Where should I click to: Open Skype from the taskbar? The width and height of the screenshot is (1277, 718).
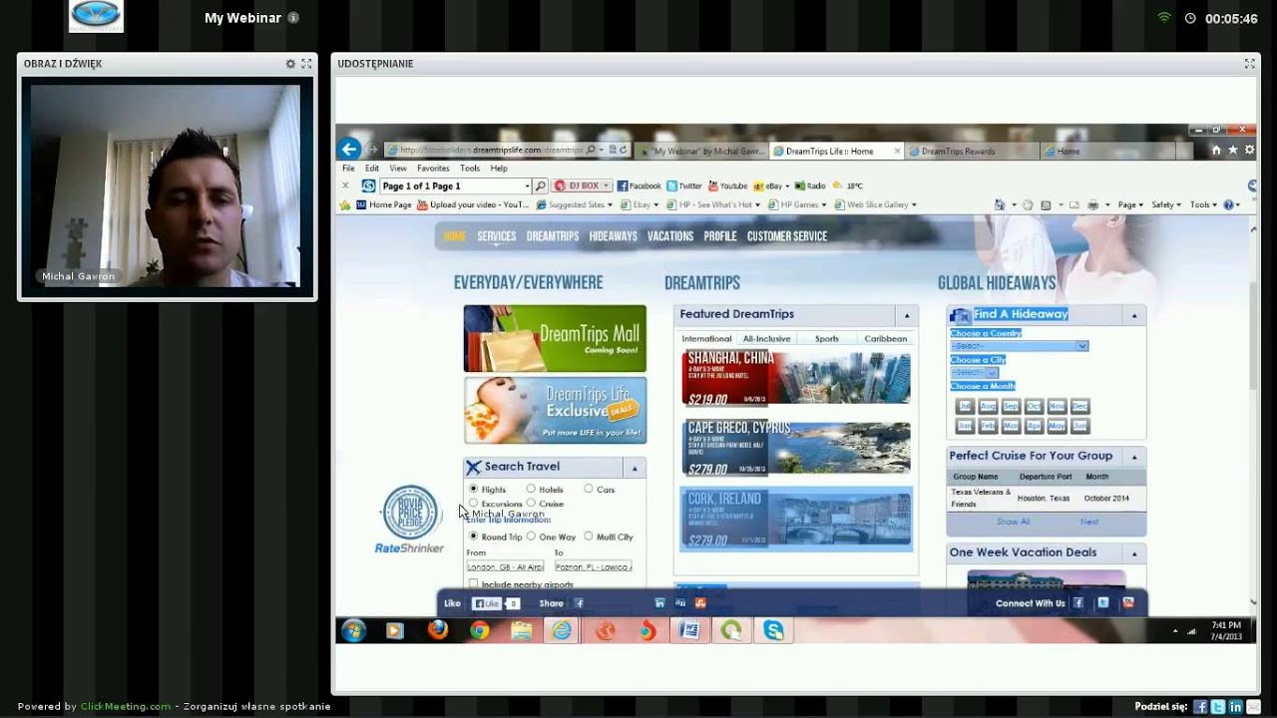pos(774,630)
